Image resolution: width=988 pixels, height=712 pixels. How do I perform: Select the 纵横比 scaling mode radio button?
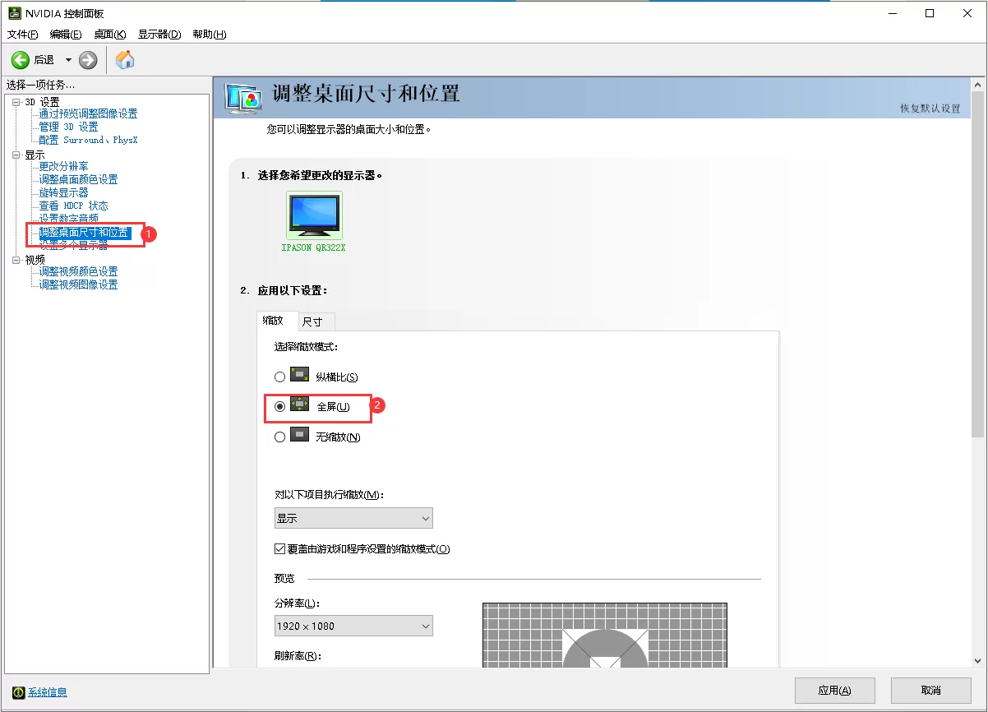(279, 376)
